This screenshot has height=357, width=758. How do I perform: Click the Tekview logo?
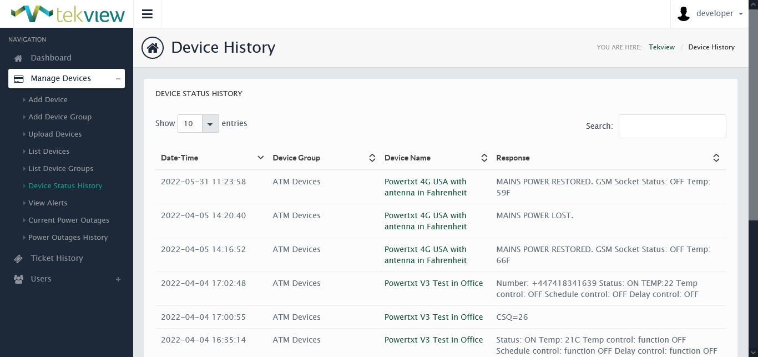tap(68, 14)
